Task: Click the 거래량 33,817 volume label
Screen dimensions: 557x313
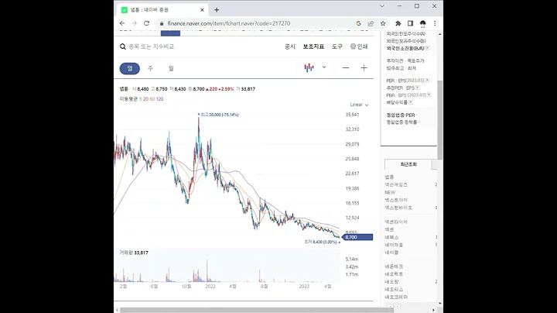Action: click(x=134, y=253)
